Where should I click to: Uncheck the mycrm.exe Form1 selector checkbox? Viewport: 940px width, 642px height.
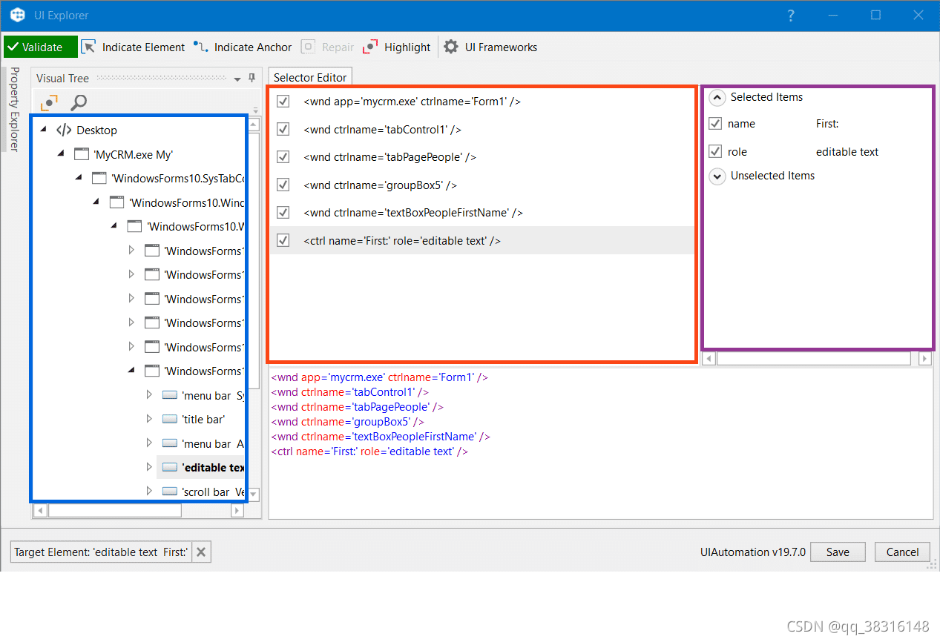(x=283, y=102)
